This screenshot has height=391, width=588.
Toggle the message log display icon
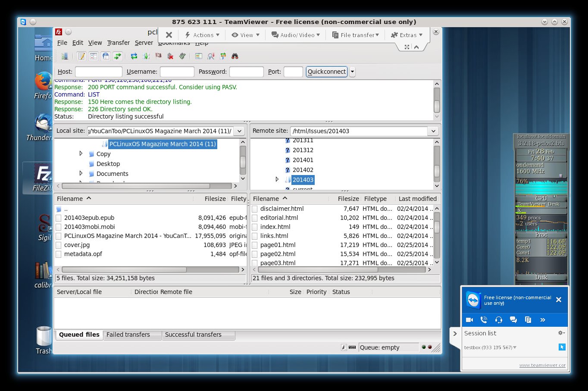pos(81,56)
